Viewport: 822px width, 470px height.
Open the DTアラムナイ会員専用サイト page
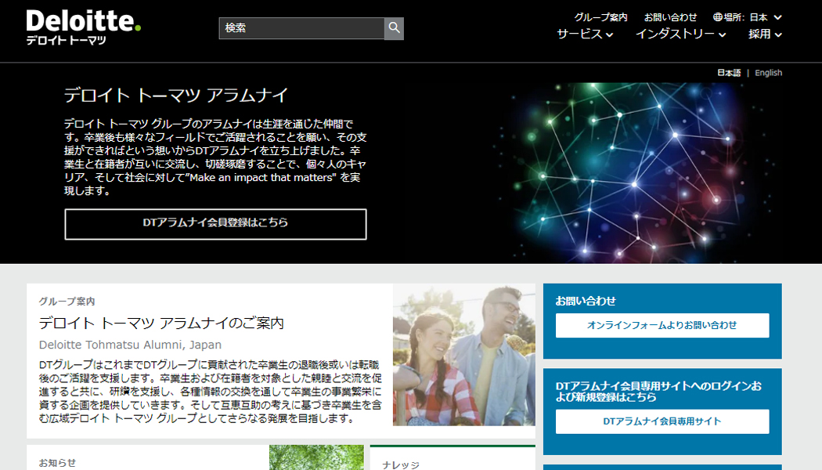tap(662, 421)
